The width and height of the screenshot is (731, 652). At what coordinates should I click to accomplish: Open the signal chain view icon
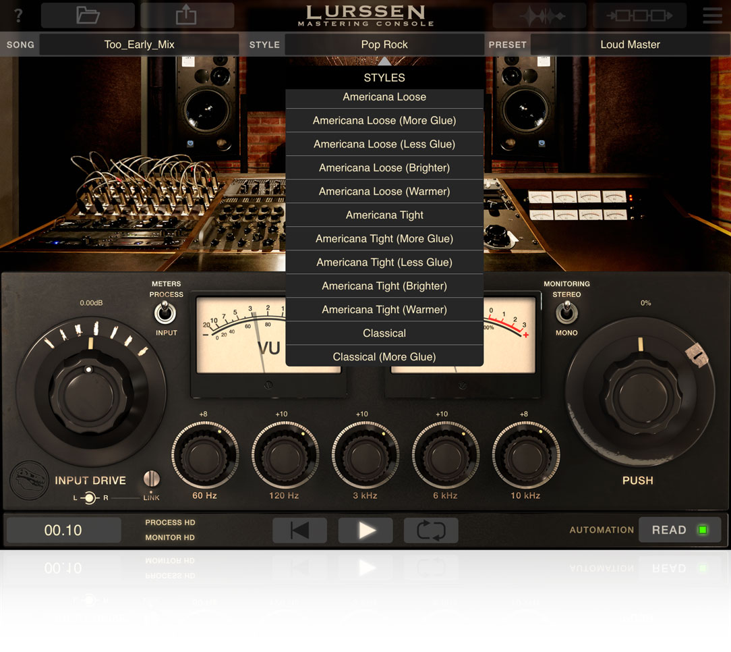pyautogui.click(x=639, y=15)
